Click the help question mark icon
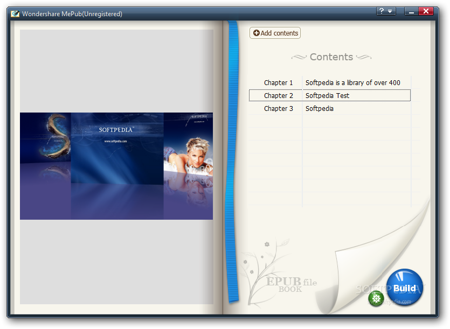 (382, 11)
